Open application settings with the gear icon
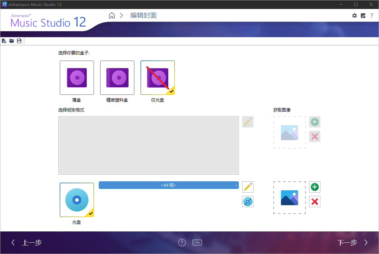 pos(354,15)
